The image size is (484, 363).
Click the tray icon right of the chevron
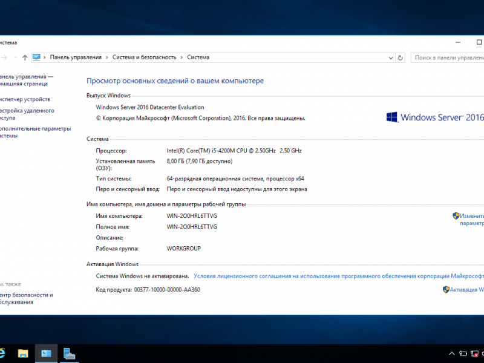tap(463, 354)
